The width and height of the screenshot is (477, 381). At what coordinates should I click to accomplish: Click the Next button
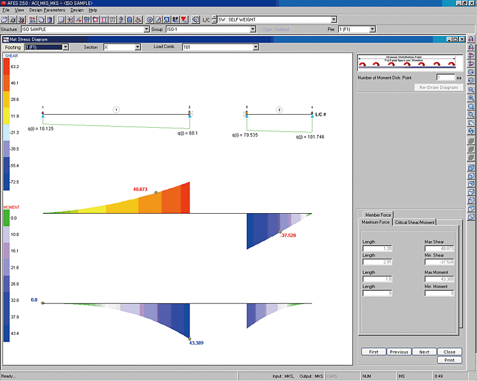click(x=424, y=352)
